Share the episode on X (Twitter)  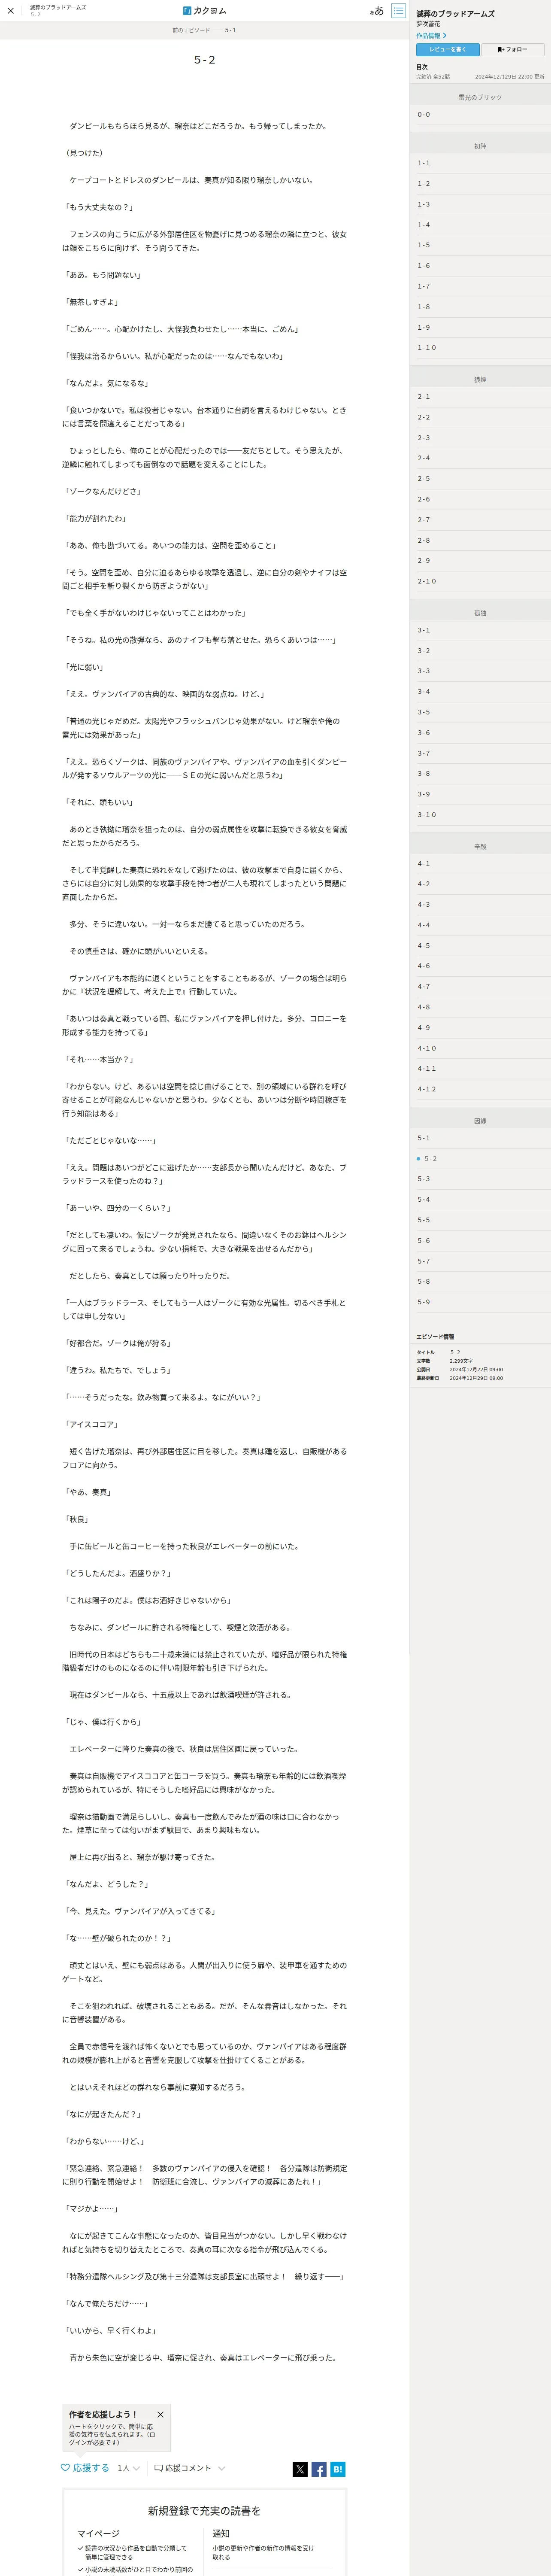tap(300, 2469)
